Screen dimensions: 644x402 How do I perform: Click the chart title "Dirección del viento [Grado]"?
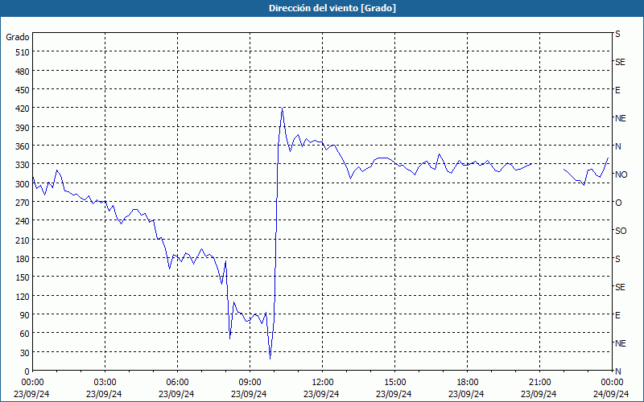[332, 8]
